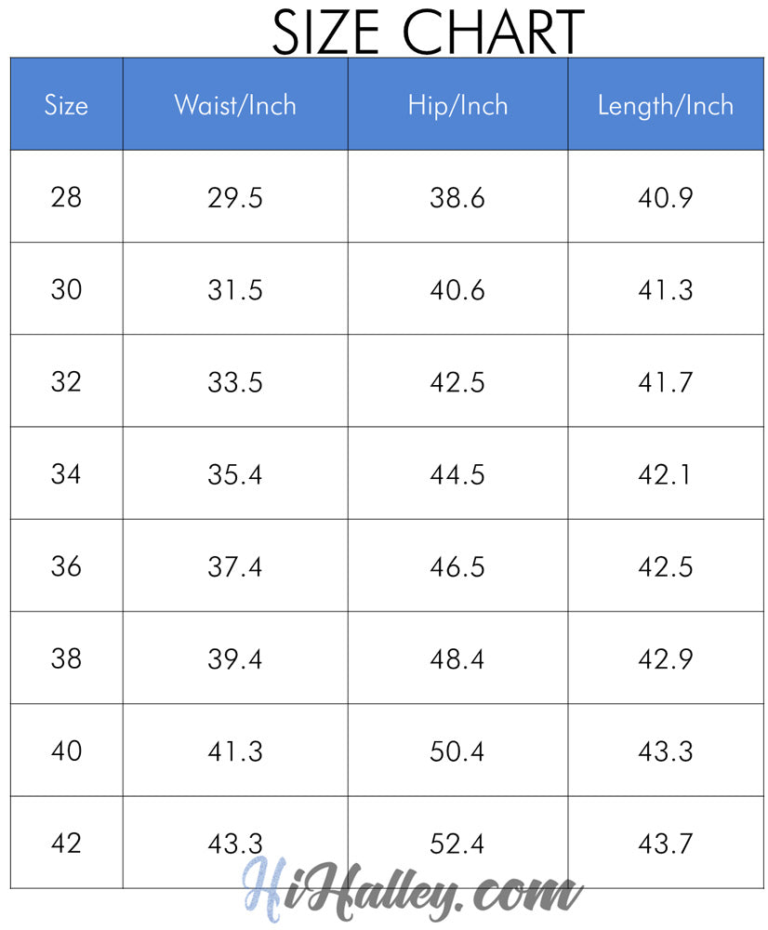The height and width of the screenshot is (930, 768).
Task: Select hip value 50.4 for size 40
Action: point(457,751)
